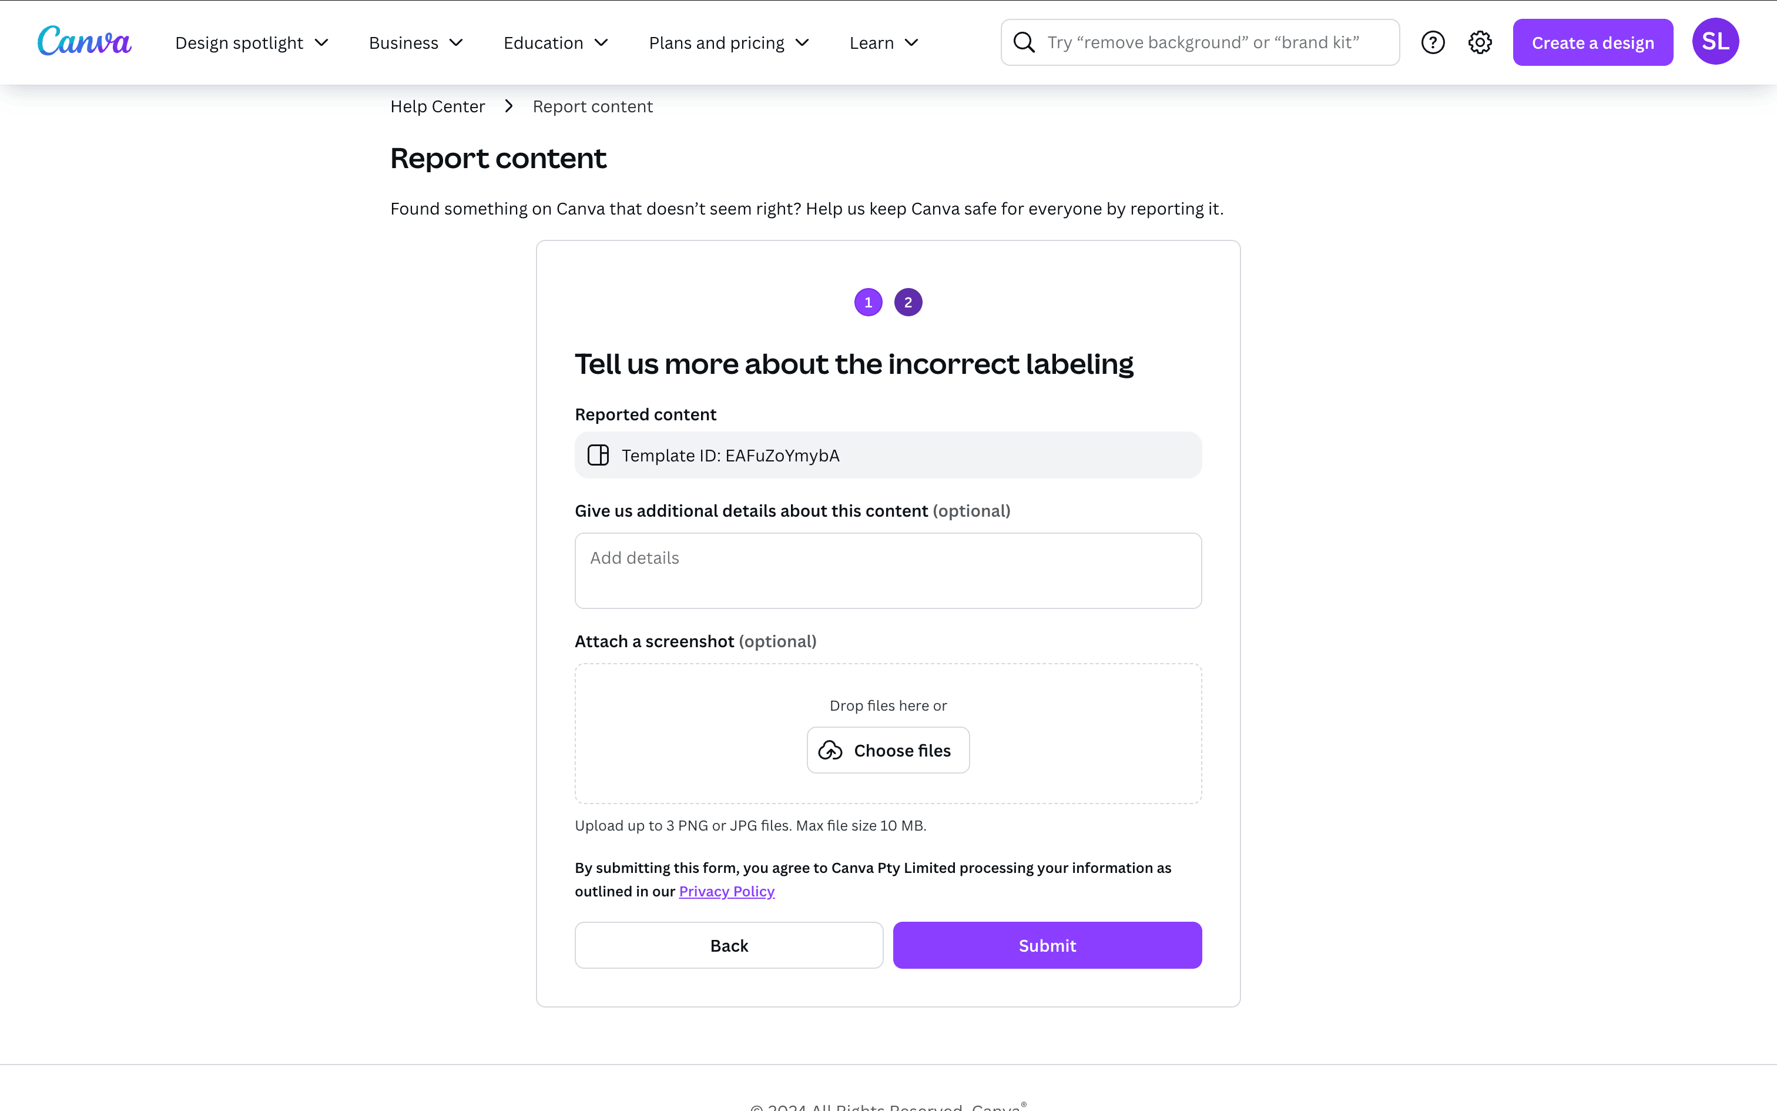Image resolution: width=1777 pixels, height=1111 pixels.
Task: Open the Business dropdown
Action: (x=415, y=42)
